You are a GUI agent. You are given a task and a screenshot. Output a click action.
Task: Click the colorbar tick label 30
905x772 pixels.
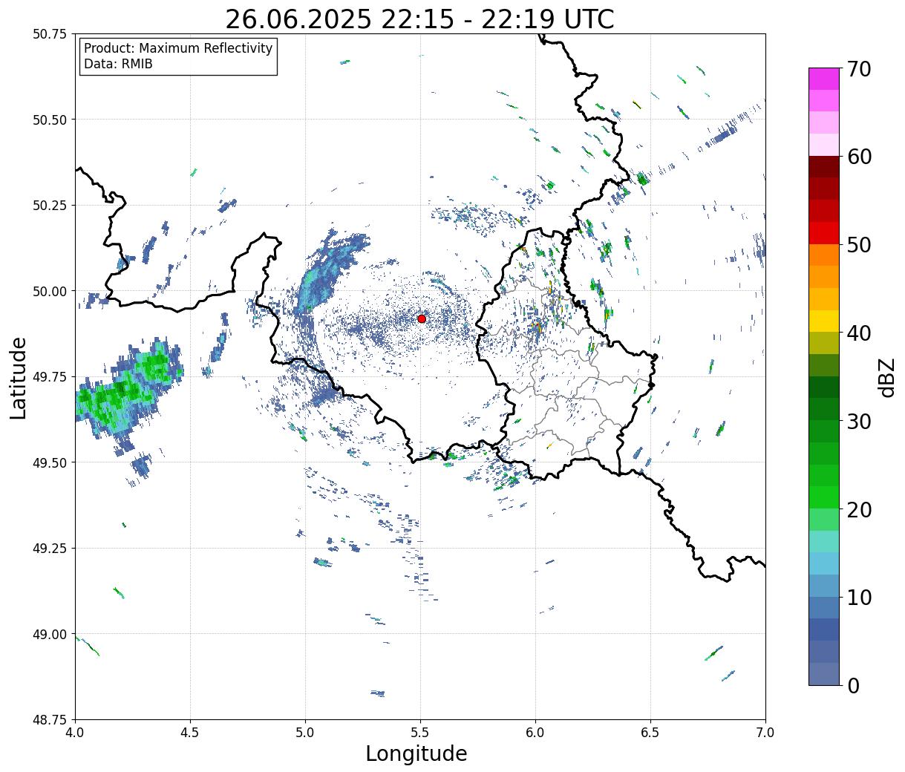(858, 421)
